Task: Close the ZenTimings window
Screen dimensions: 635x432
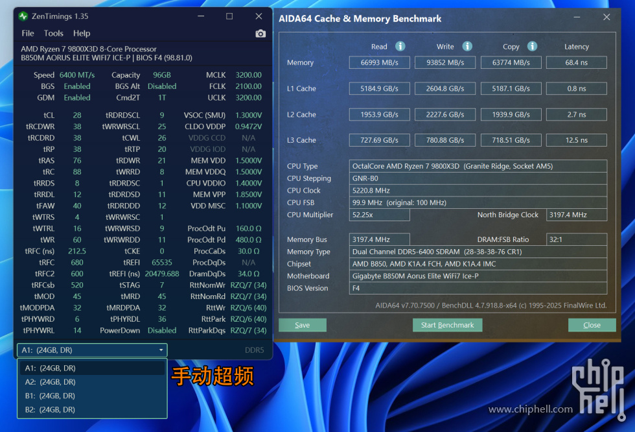Action: [x=259, y=16]
